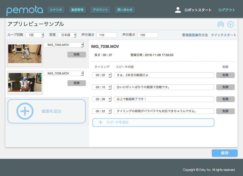
Task: Click the pemota logo
Action: click(25, 10)
